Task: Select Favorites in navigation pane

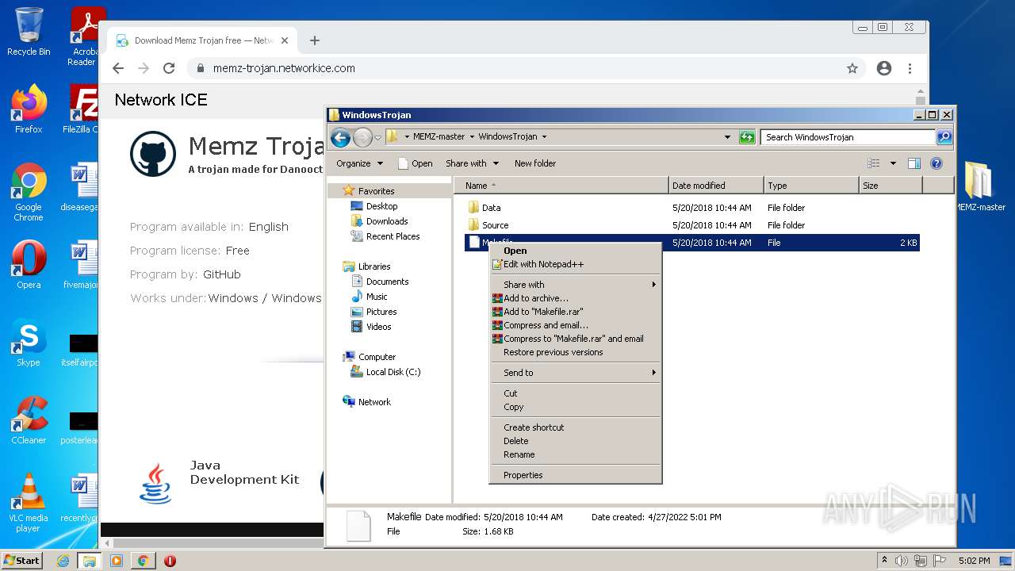Action: pos(376,191)
